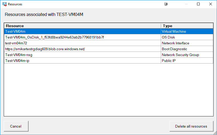Screen dimensions: 217x135
Task: Click the Public IP type cell
Action: (187, 61)
